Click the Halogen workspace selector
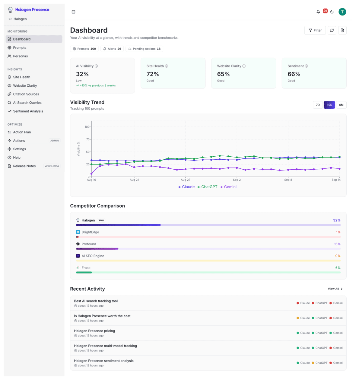Viewport: 356px width, 380px height. (17, 19)
